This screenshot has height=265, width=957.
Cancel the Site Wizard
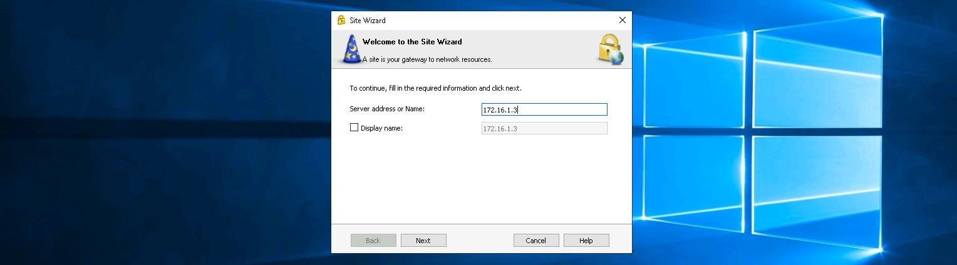pos(536,241)
